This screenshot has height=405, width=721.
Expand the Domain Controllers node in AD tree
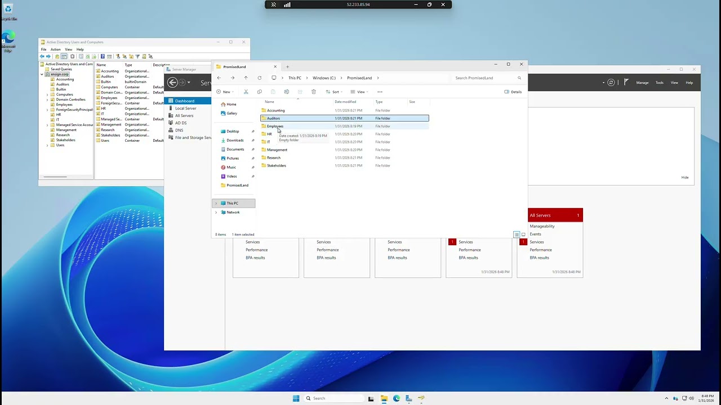[x=47, y=100]
